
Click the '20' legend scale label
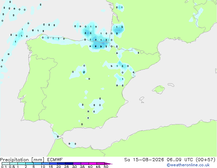59,167
